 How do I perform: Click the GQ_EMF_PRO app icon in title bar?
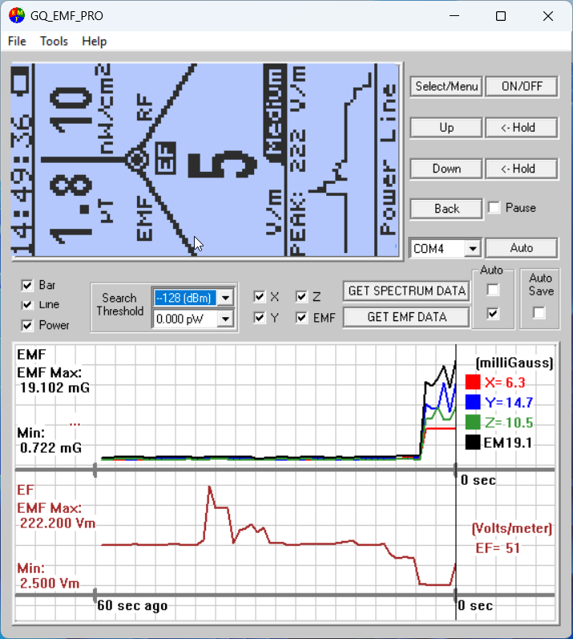tap(17, 15)
